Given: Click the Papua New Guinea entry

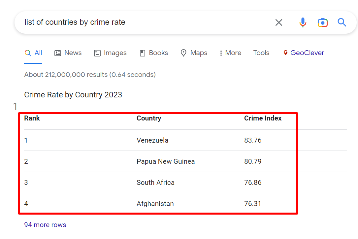Looking at the screenshot, I should pos(166,161).
